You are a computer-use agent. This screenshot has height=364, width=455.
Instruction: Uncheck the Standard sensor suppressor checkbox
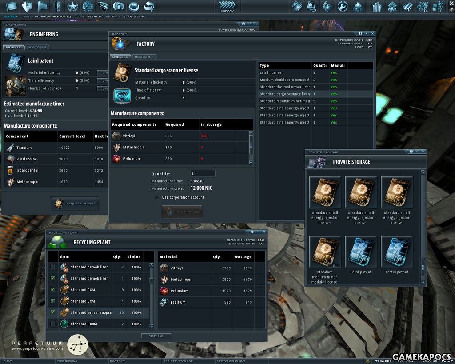click(52, 312)
